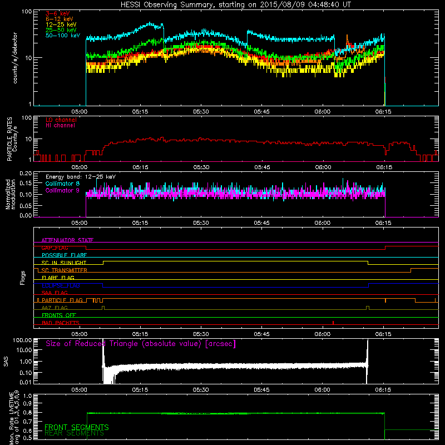Select the "6-12 keV" legend entry
The height and width of the screenshot is (445, 445).
point(60,19)
